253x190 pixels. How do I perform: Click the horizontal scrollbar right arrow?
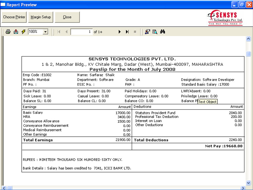pyautogui.click(x=243, y=188)
